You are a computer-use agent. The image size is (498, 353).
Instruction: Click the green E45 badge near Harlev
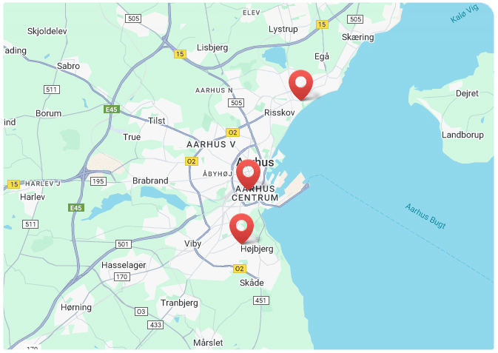tap(76, 208)
